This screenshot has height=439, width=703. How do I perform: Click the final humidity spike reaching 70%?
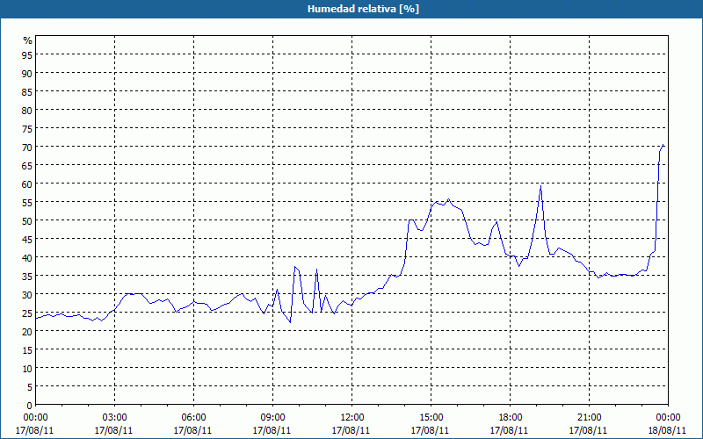[x=663, y=145]
